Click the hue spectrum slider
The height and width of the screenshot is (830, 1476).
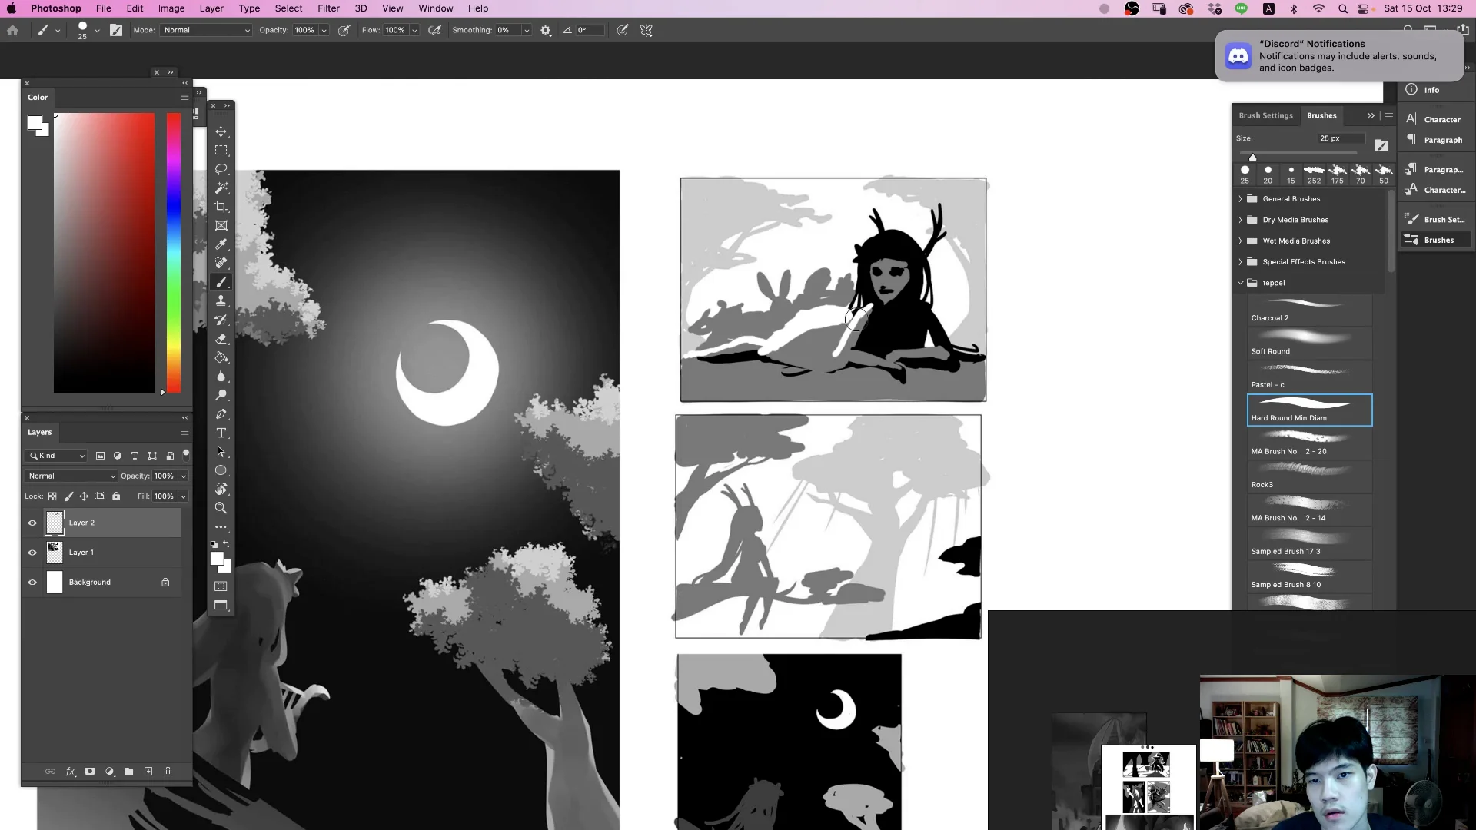[x=174, y=253]
